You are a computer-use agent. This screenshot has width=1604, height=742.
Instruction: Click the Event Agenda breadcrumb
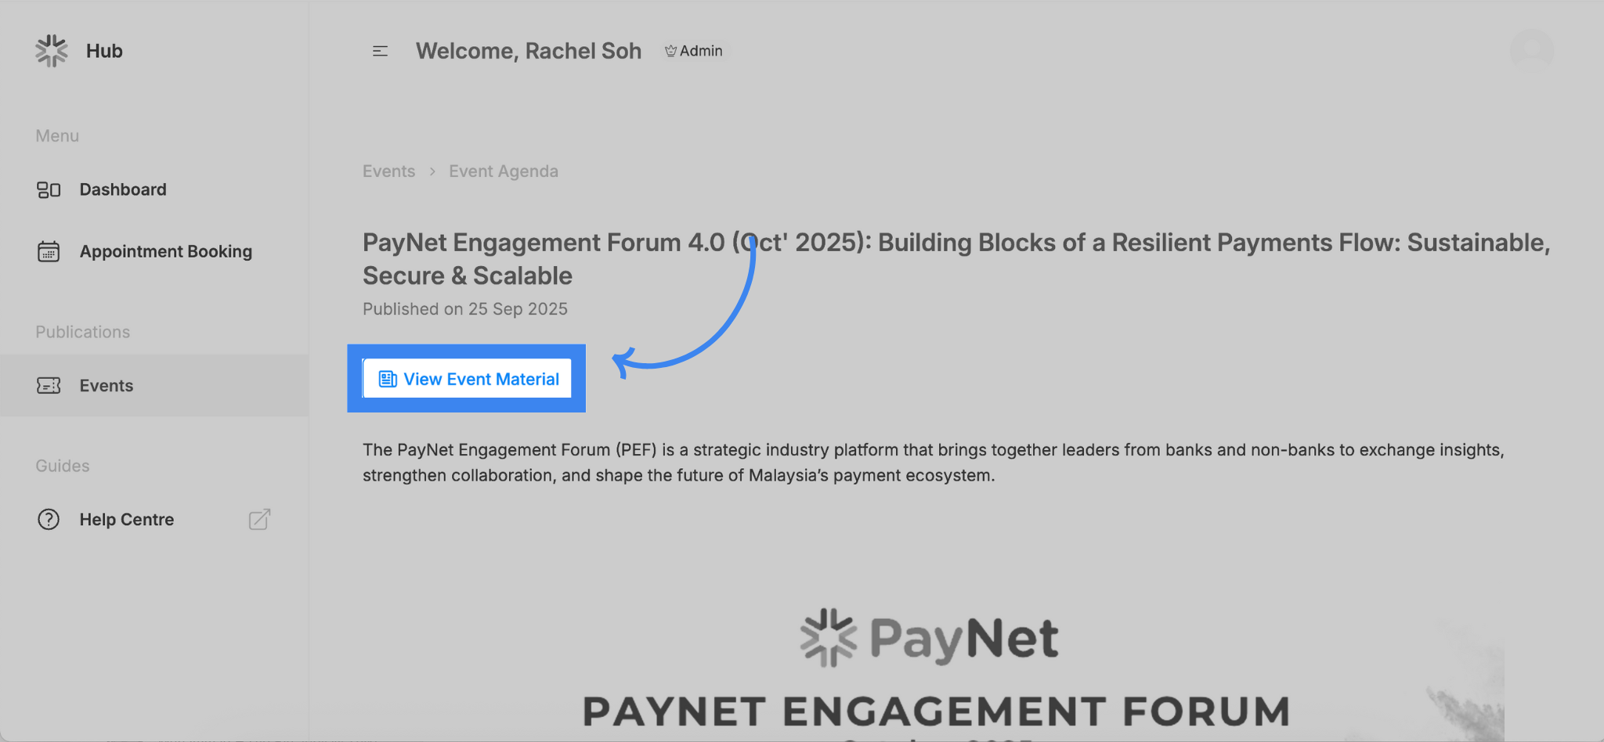503,171
